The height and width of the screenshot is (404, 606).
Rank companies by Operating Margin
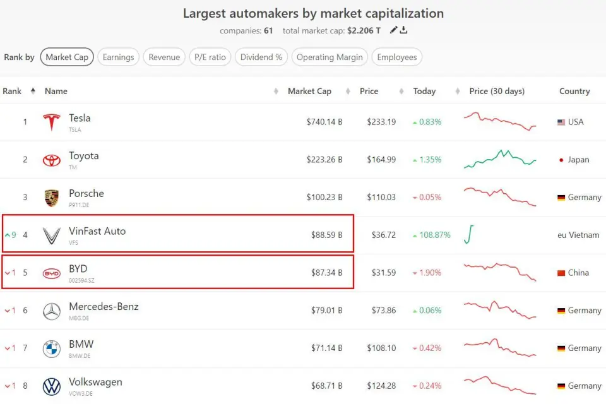coord(330,57)
